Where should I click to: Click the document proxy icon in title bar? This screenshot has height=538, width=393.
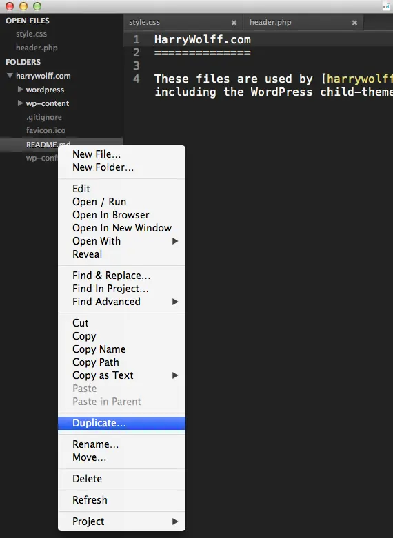click(386, 6)
